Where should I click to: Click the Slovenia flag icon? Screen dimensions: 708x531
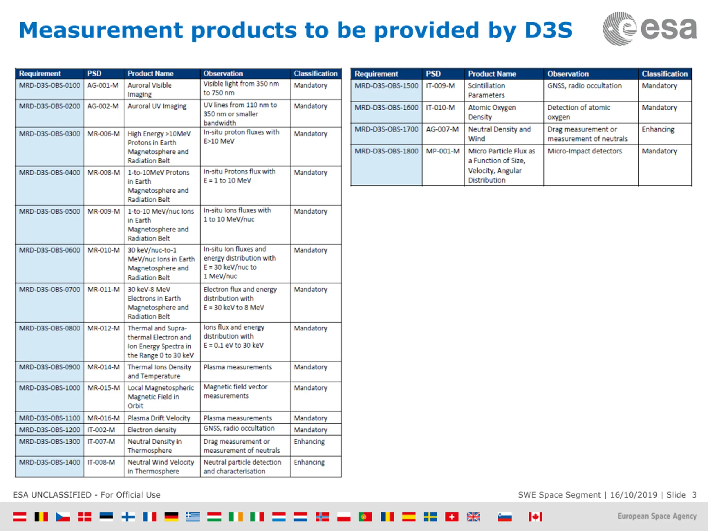(504, 517)
